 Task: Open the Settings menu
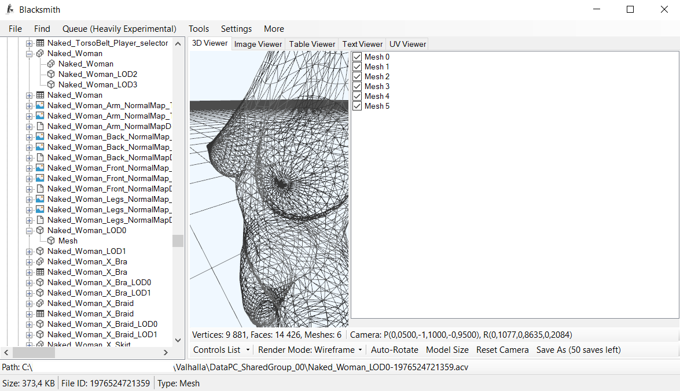[236, 28]
